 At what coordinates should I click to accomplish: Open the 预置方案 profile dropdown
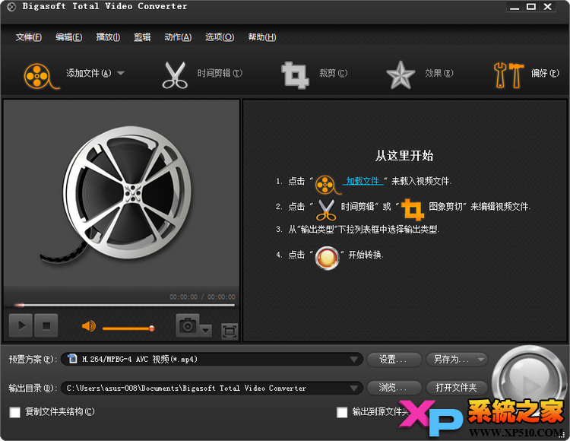pyautogui.click(x=212, y=359)
